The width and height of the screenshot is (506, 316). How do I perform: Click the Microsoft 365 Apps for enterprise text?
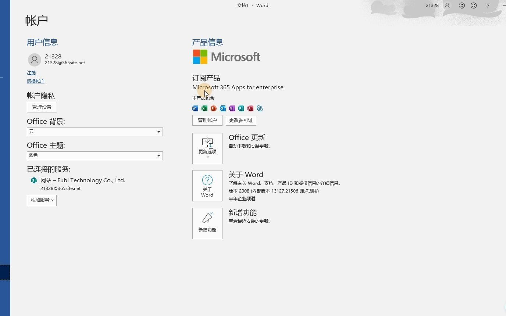[238, 87]
